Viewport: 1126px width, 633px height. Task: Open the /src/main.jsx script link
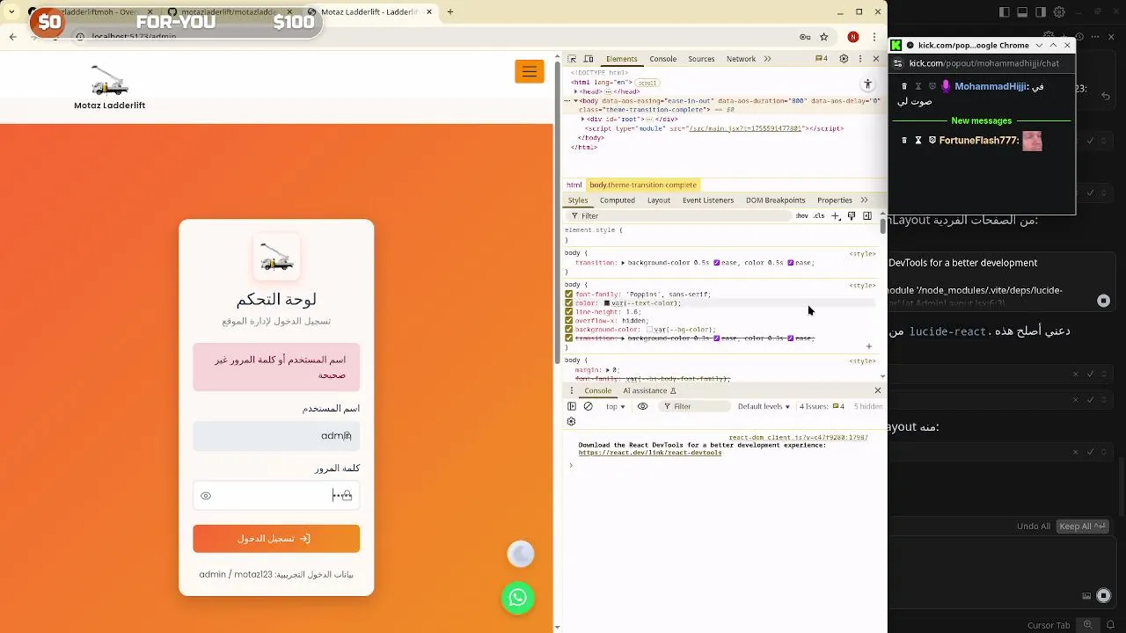coord(745,128)
